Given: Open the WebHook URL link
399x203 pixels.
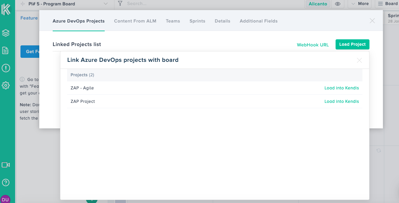Looking at the screenshot, I should click(313, 45).
